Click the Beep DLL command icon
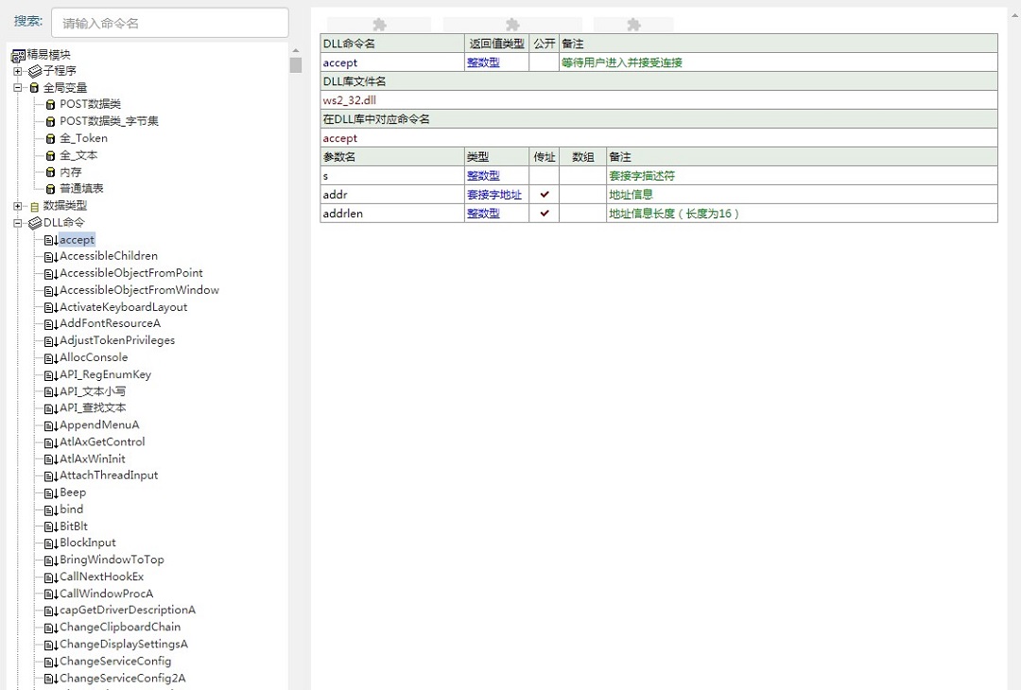The height and width of the screenshot is (690, 1021). (51, 493)
